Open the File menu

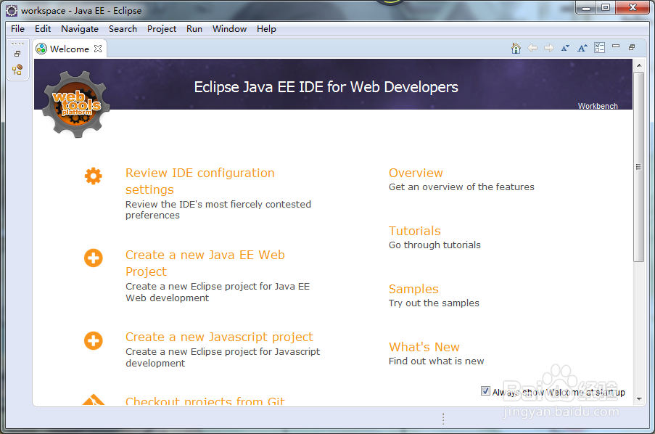click(17, 29)
